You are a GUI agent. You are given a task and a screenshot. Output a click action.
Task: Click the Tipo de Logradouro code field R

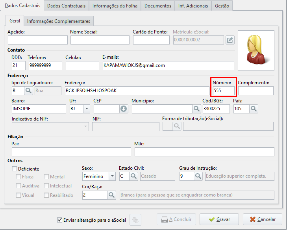click(x=18, y=91)
